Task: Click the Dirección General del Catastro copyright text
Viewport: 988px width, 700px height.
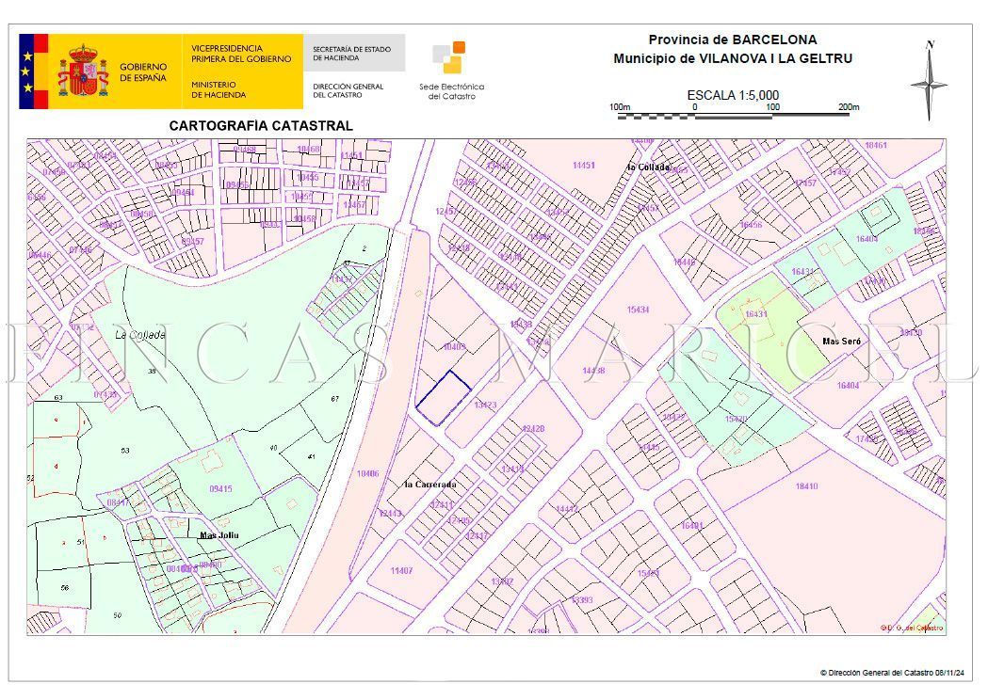Action: pos(891,673)
